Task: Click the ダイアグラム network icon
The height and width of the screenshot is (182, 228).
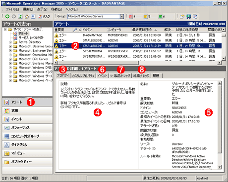Action: (6, 145)
